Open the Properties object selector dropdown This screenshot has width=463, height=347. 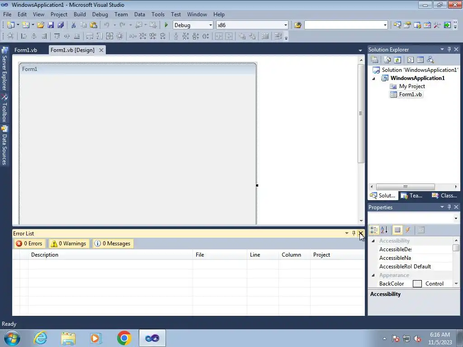coord(456,218)
